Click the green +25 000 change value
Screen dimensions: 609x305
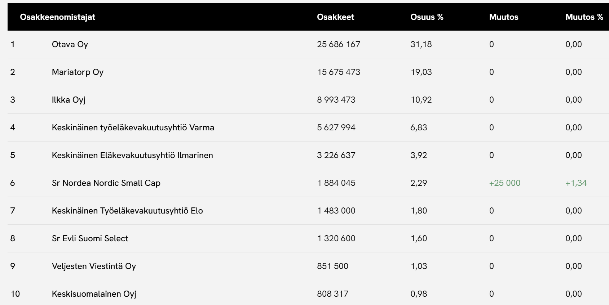(504, 183)
